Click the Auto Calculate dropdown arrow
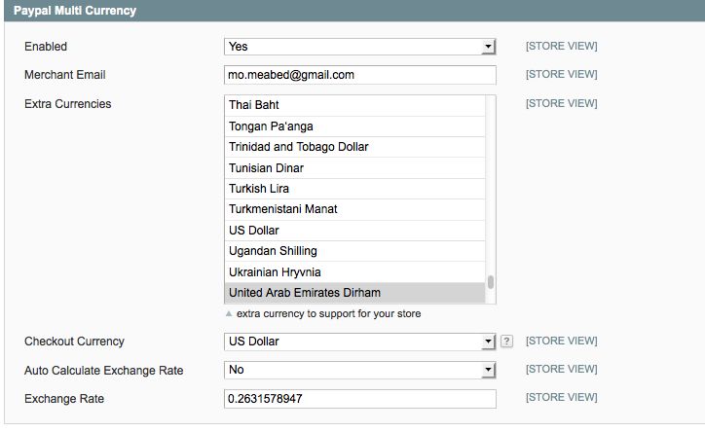Image resolution: width=705 pixels, height=432 pixels. coord(488,370)
